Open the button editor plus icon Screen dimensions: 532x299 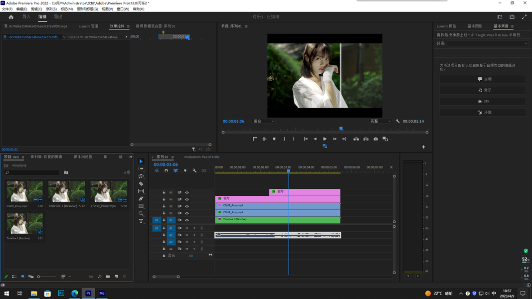[x=423, y=147]
